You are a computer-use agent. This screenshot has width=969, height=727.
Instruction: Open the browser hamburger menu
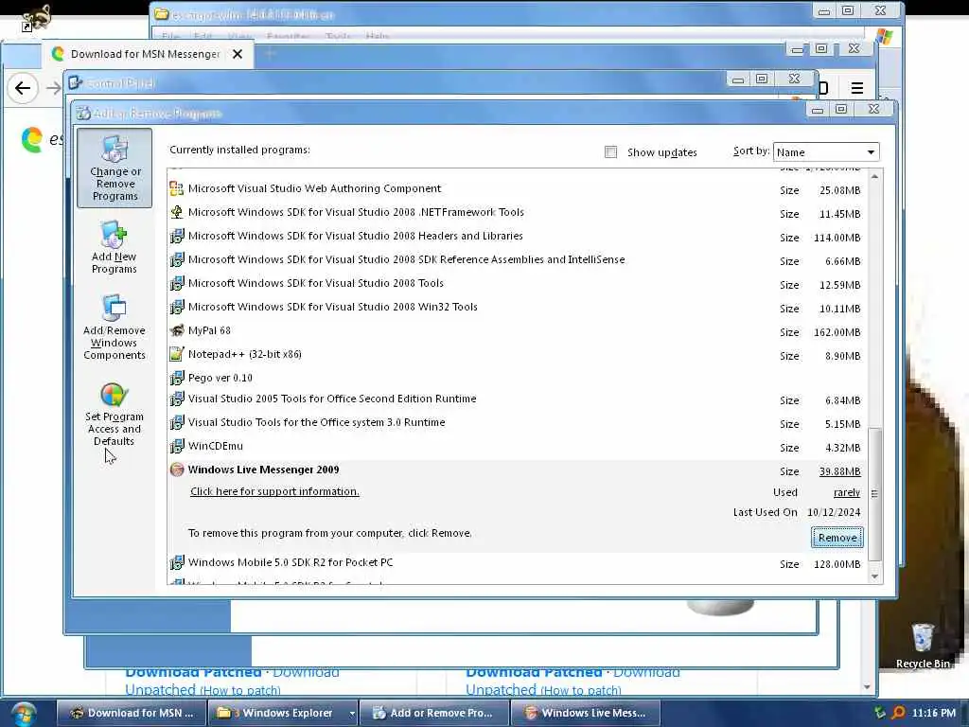(856, 88)
